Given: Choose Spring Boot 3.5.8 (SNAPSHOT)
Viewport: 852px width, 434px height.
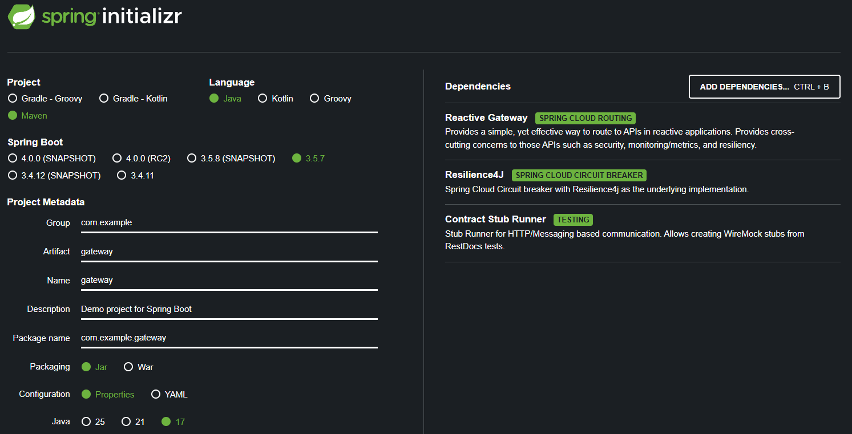Looking at the screenshot, I should 231,159.
